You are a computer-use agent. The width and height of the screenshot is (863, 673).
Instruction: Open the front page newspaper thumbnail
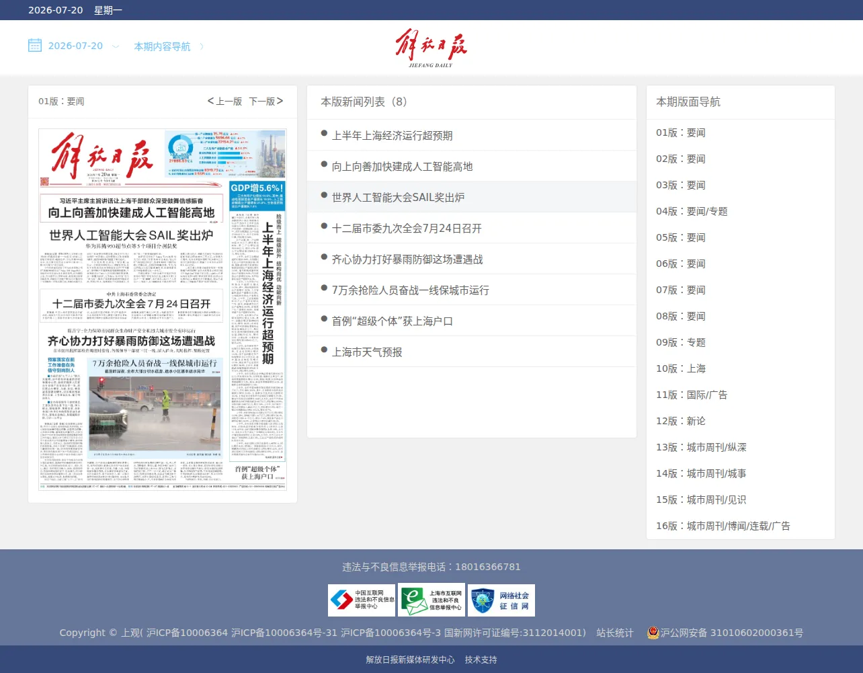click(163, 309)
